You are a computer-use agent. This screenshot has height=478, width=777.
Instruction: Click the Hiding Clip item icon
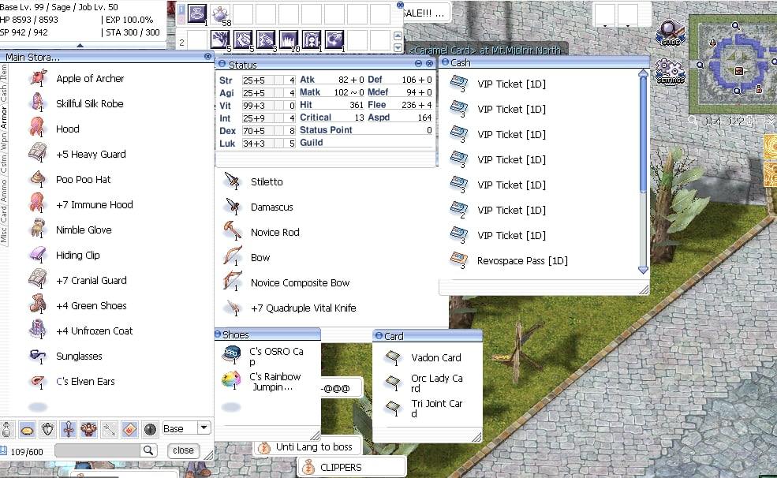tap(38, 254)
